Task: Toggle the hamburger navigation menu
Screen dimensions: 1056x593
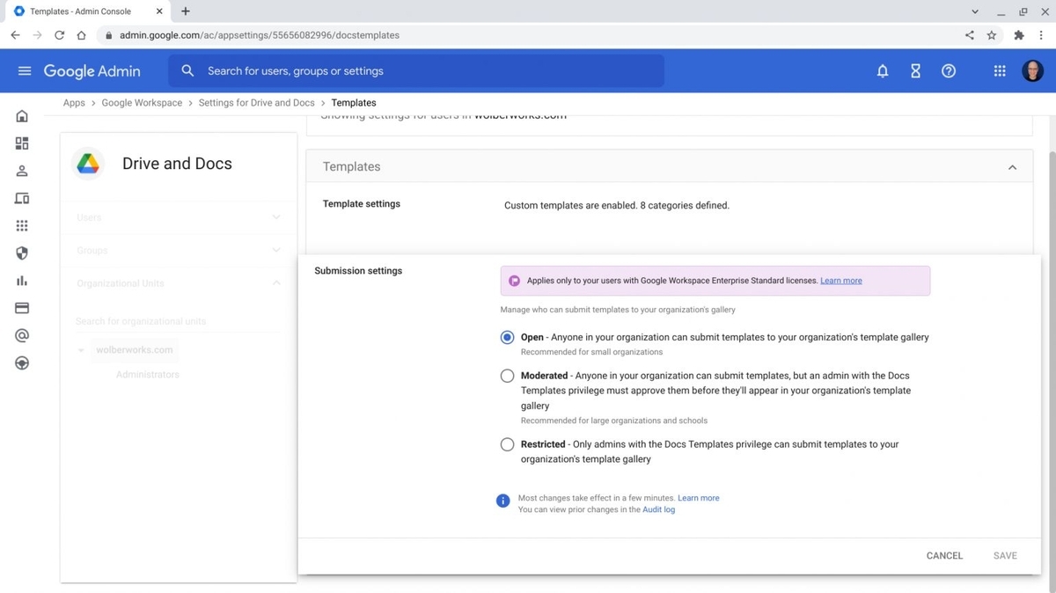Action: point(24,70)
